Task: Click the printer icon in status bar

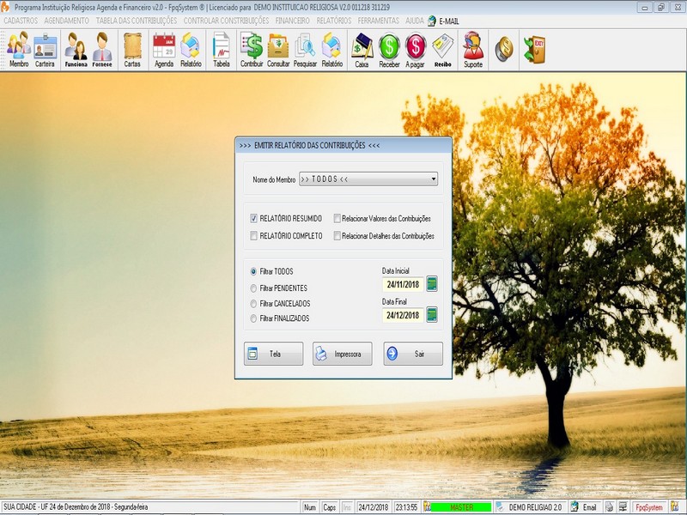Action: pos(609,507)
